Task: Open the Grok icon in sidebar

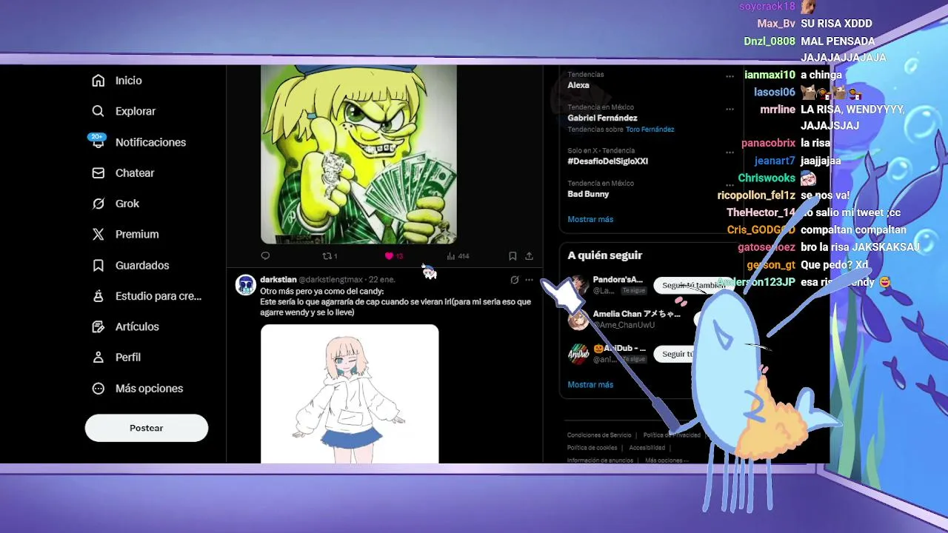Action: pos(98,204)
